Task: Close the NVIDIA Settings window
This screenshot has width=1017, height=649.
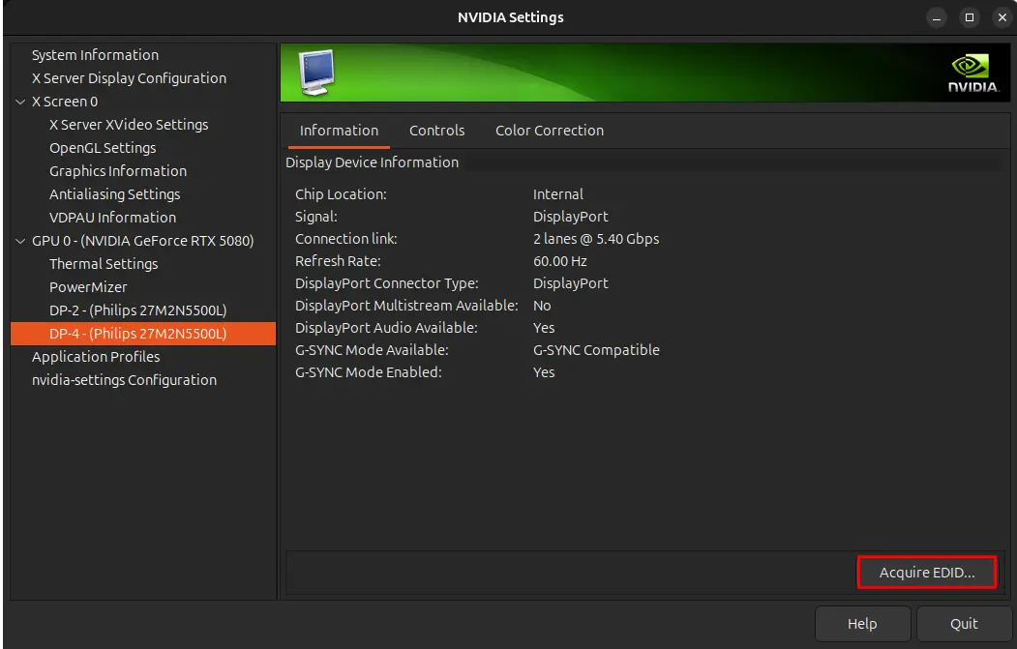Action: [1002, 17]
